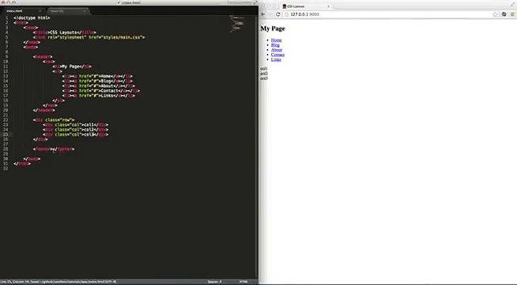Select the CSS Layouts browser tab
The image size is (517, 285).
305,6
